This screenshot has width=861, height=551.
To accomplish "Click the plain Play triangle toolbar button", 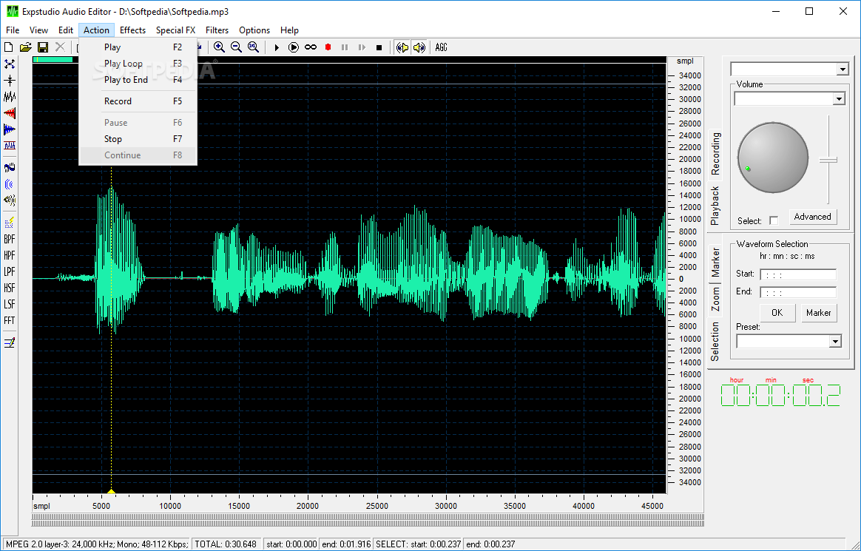I will [x=277, y=48].
